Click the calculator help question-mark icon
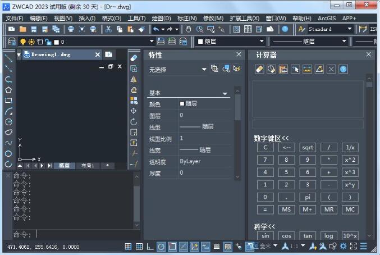The image size is (380, 255). [x=343, y=69]
